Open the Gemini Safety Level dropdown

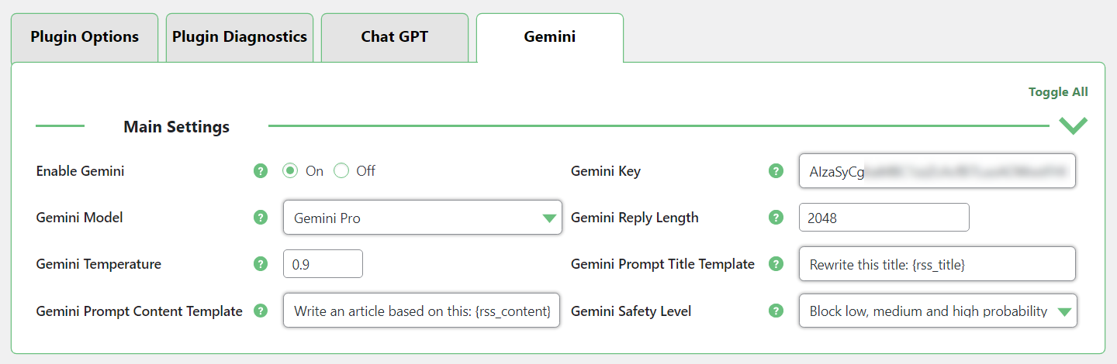click(x=938, y=311)
